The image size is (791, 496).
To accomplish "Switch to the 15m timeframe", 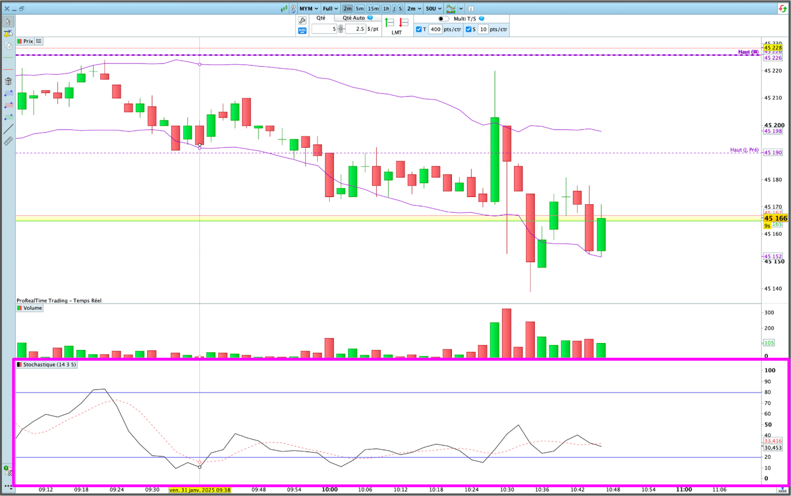I will click(x=373, y=8).
